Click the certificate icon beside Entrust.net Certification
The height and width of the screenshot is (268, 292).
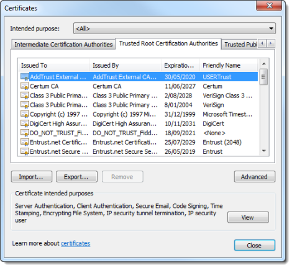[x=25, y=142]
